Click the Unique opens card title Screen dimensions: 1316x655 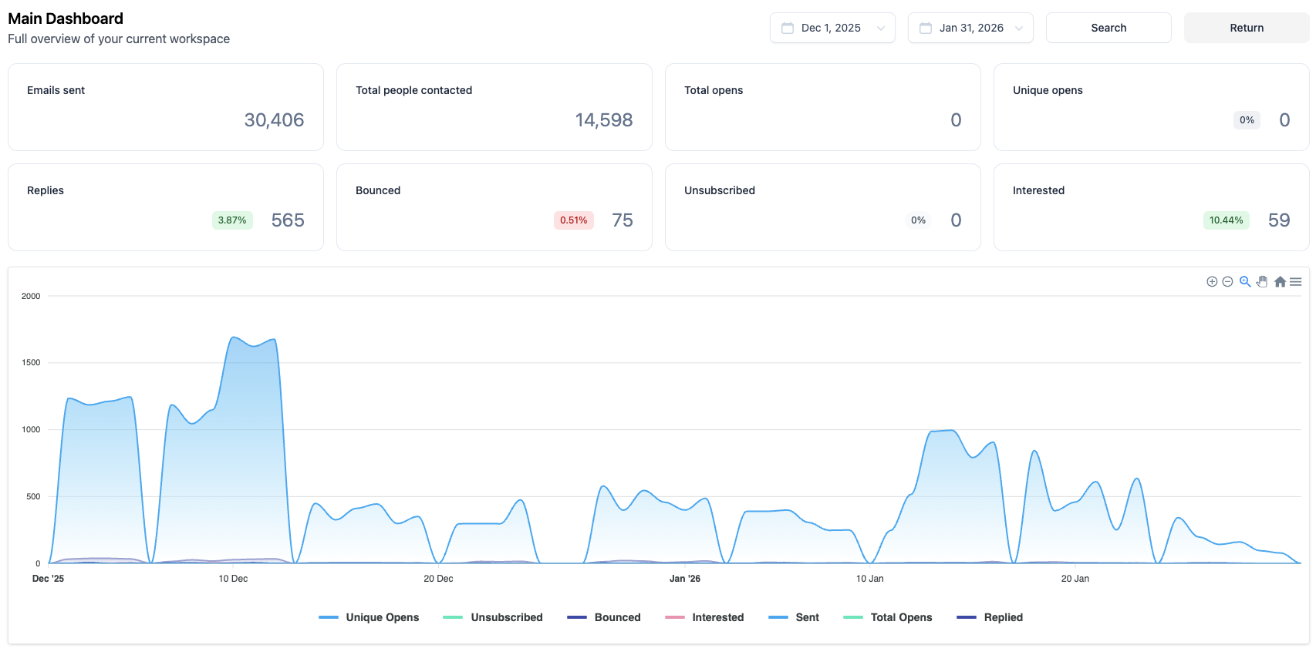(x=1048, y=90)
